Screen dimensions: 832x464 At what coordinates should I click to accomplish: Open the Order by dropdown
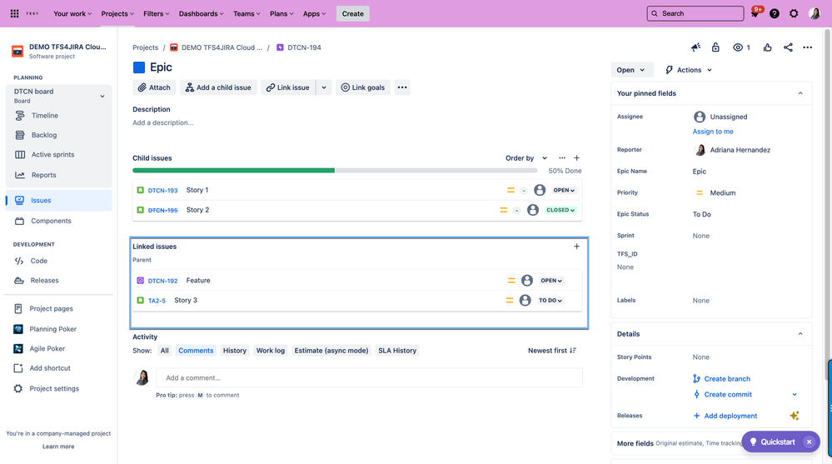point(526,158)
